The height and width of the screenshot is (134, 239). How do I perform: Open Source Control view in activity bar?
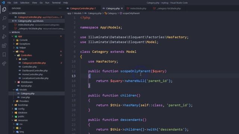pos(4,28)
